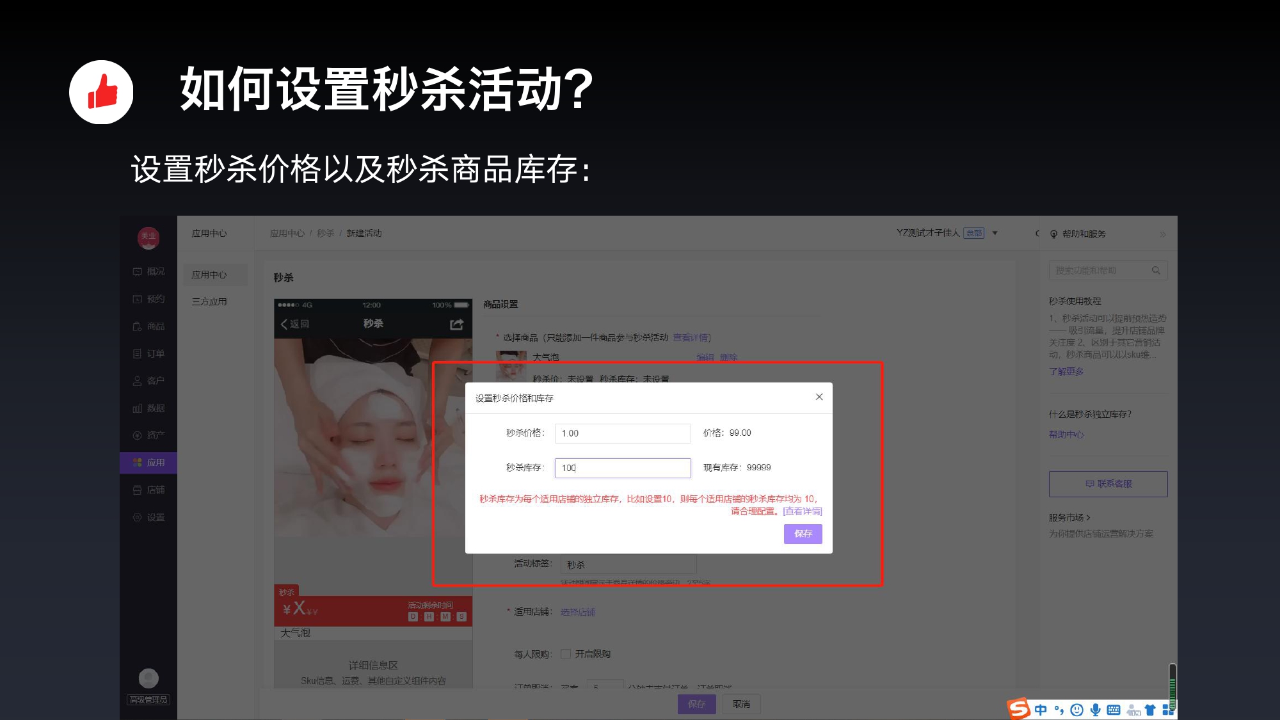Collapse the help panel with double chevron
This screenshot has width=1280, height=720.
click(1163, 234)
